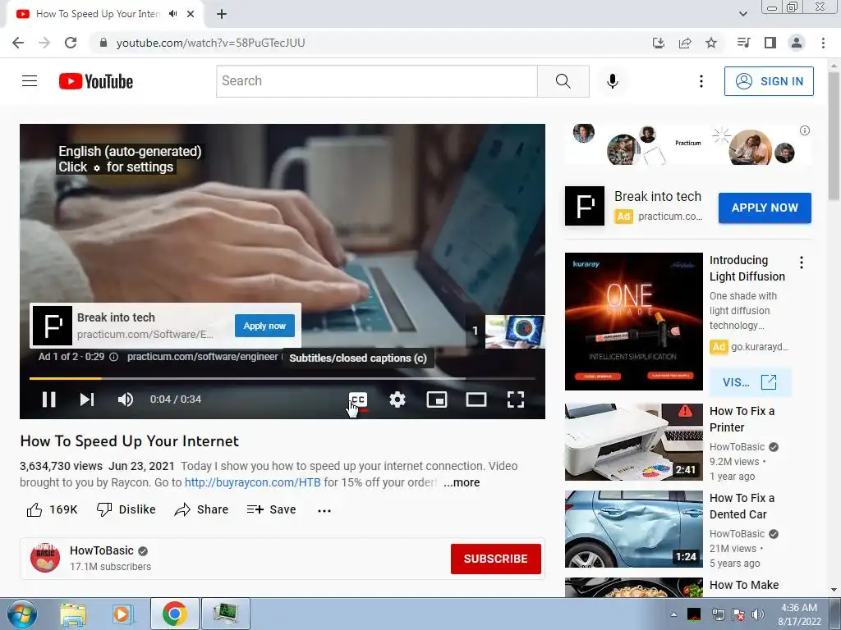Open Chrome profile avatar
Screen dimensions: 841x630
pyautogui.click(x=797, y=43)
